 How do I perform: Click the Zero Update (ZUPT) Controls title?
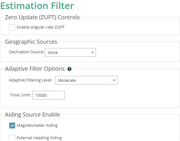42,17
